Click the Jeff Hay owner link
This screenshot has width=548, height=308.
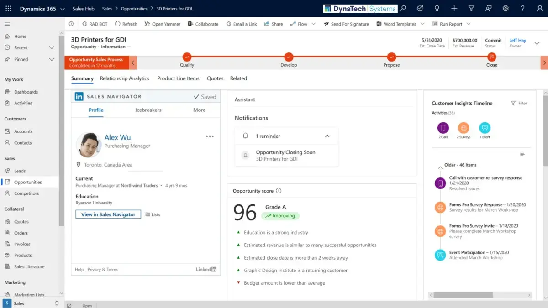pyautogui.click(x=518, y=41)
